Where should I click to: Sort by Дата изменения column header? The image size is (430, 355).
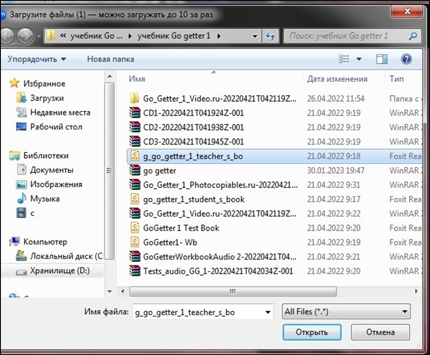337,79
